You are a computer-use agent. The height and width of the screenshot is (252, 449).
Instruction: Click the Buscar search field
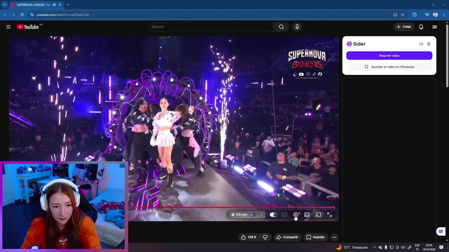coord(211,27)
